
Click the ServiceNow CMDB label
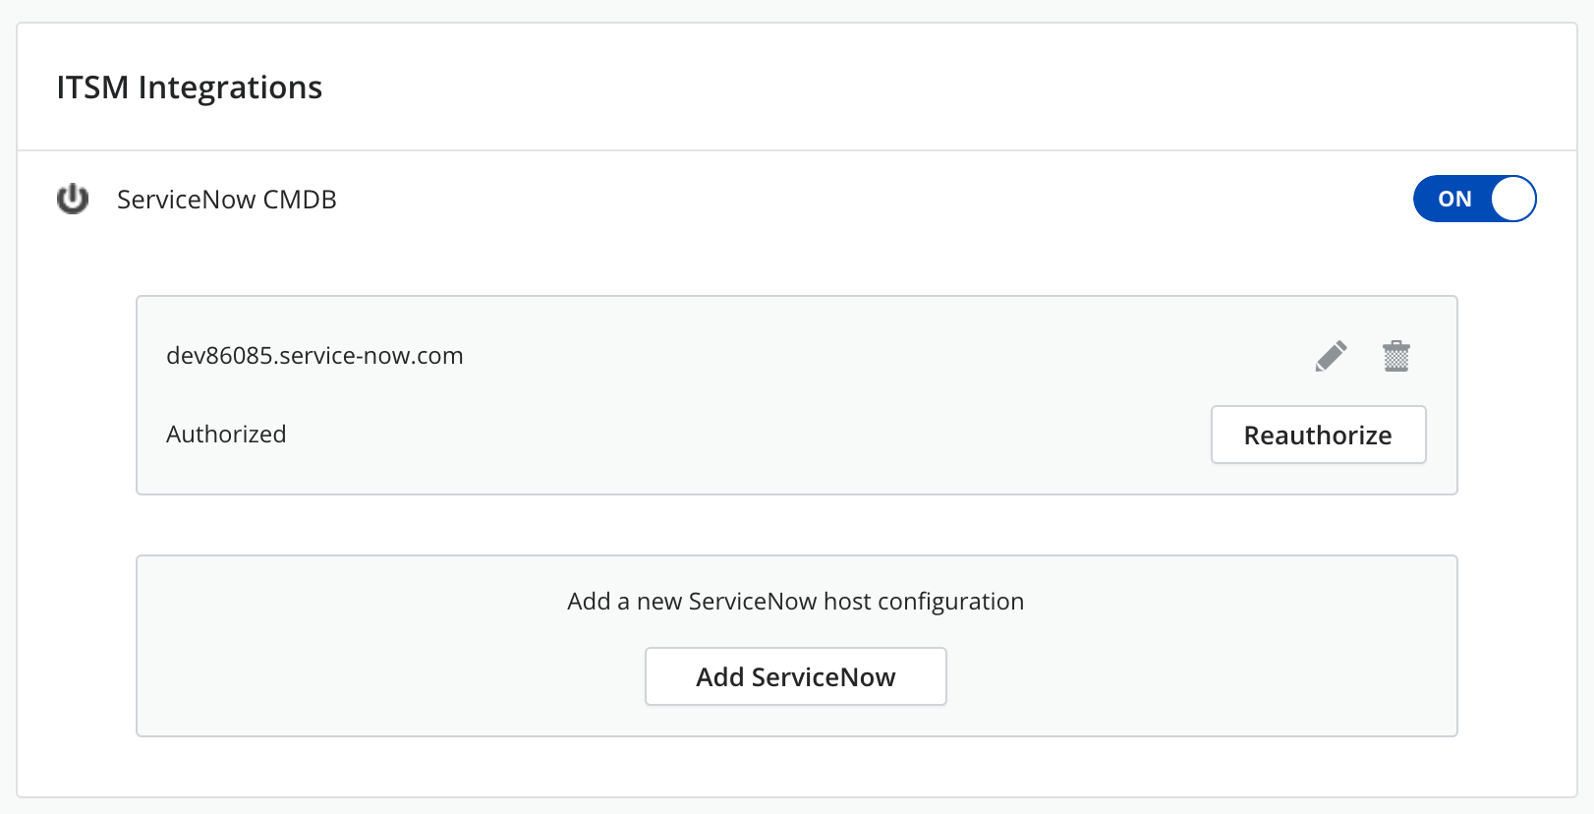(x=227, y=200)
